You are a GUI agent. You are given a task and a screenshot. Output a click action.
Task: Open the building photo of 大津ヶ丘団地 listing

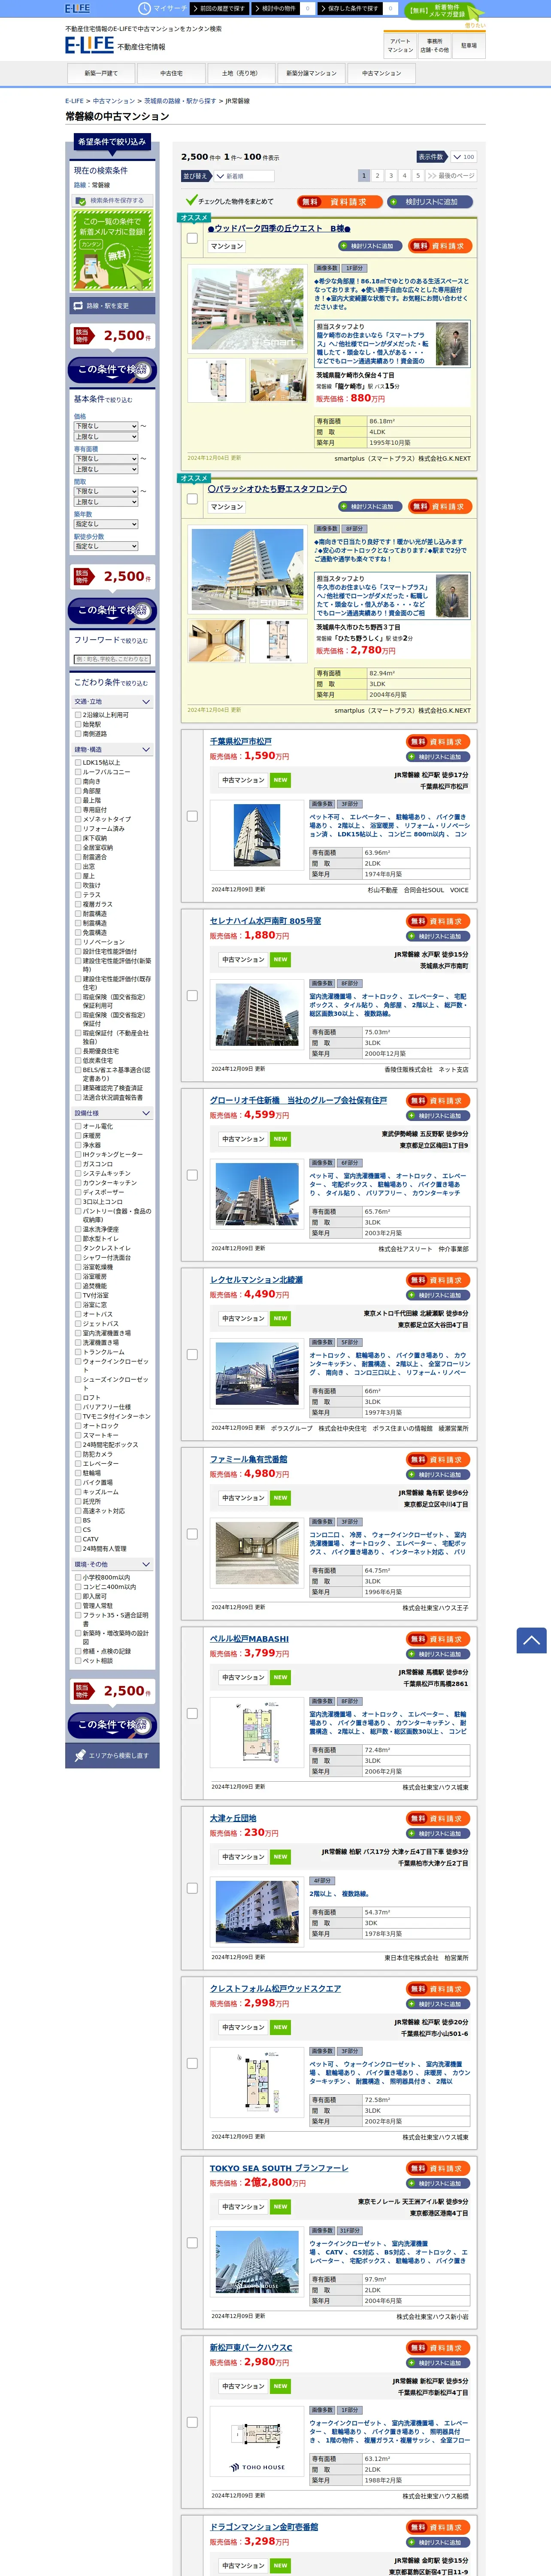pyautogui.click(x=257, y=1912)
